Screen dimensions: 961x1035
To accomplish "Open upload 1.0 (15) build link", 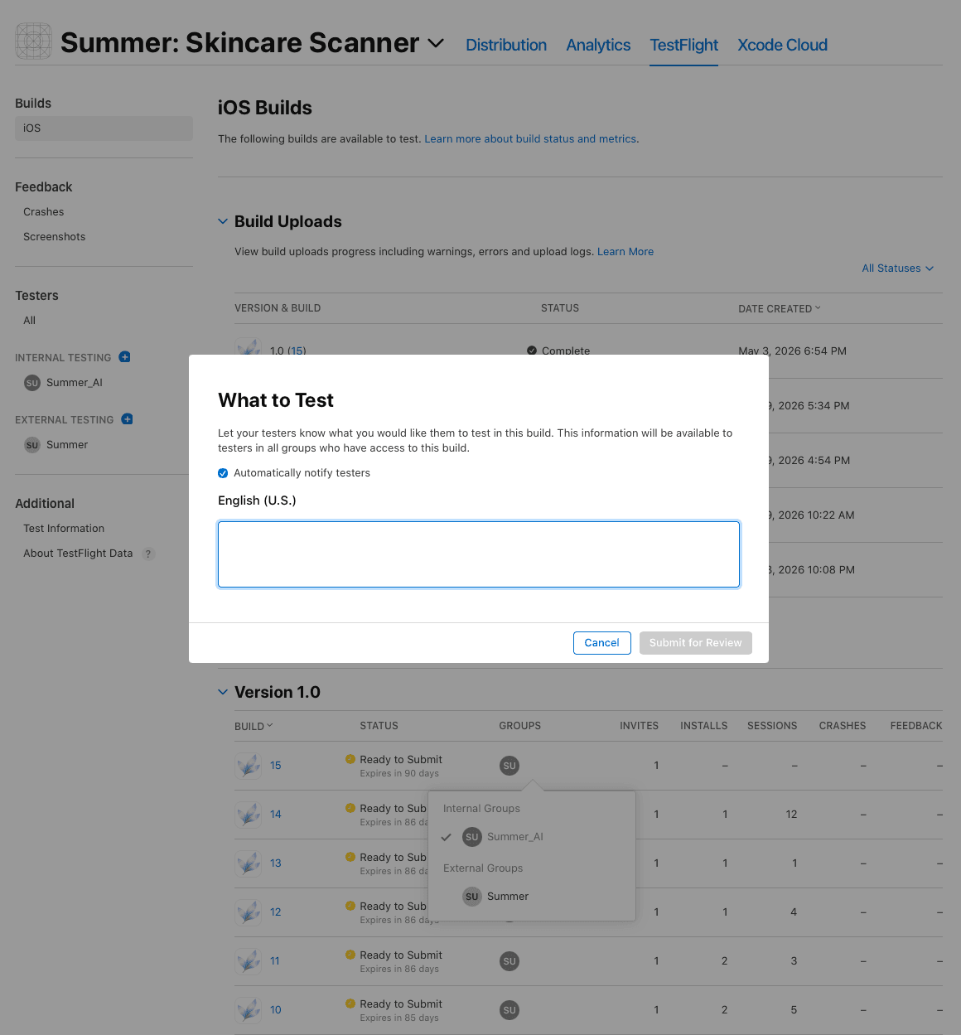I will pyautogui.click(x=297, y=351).
